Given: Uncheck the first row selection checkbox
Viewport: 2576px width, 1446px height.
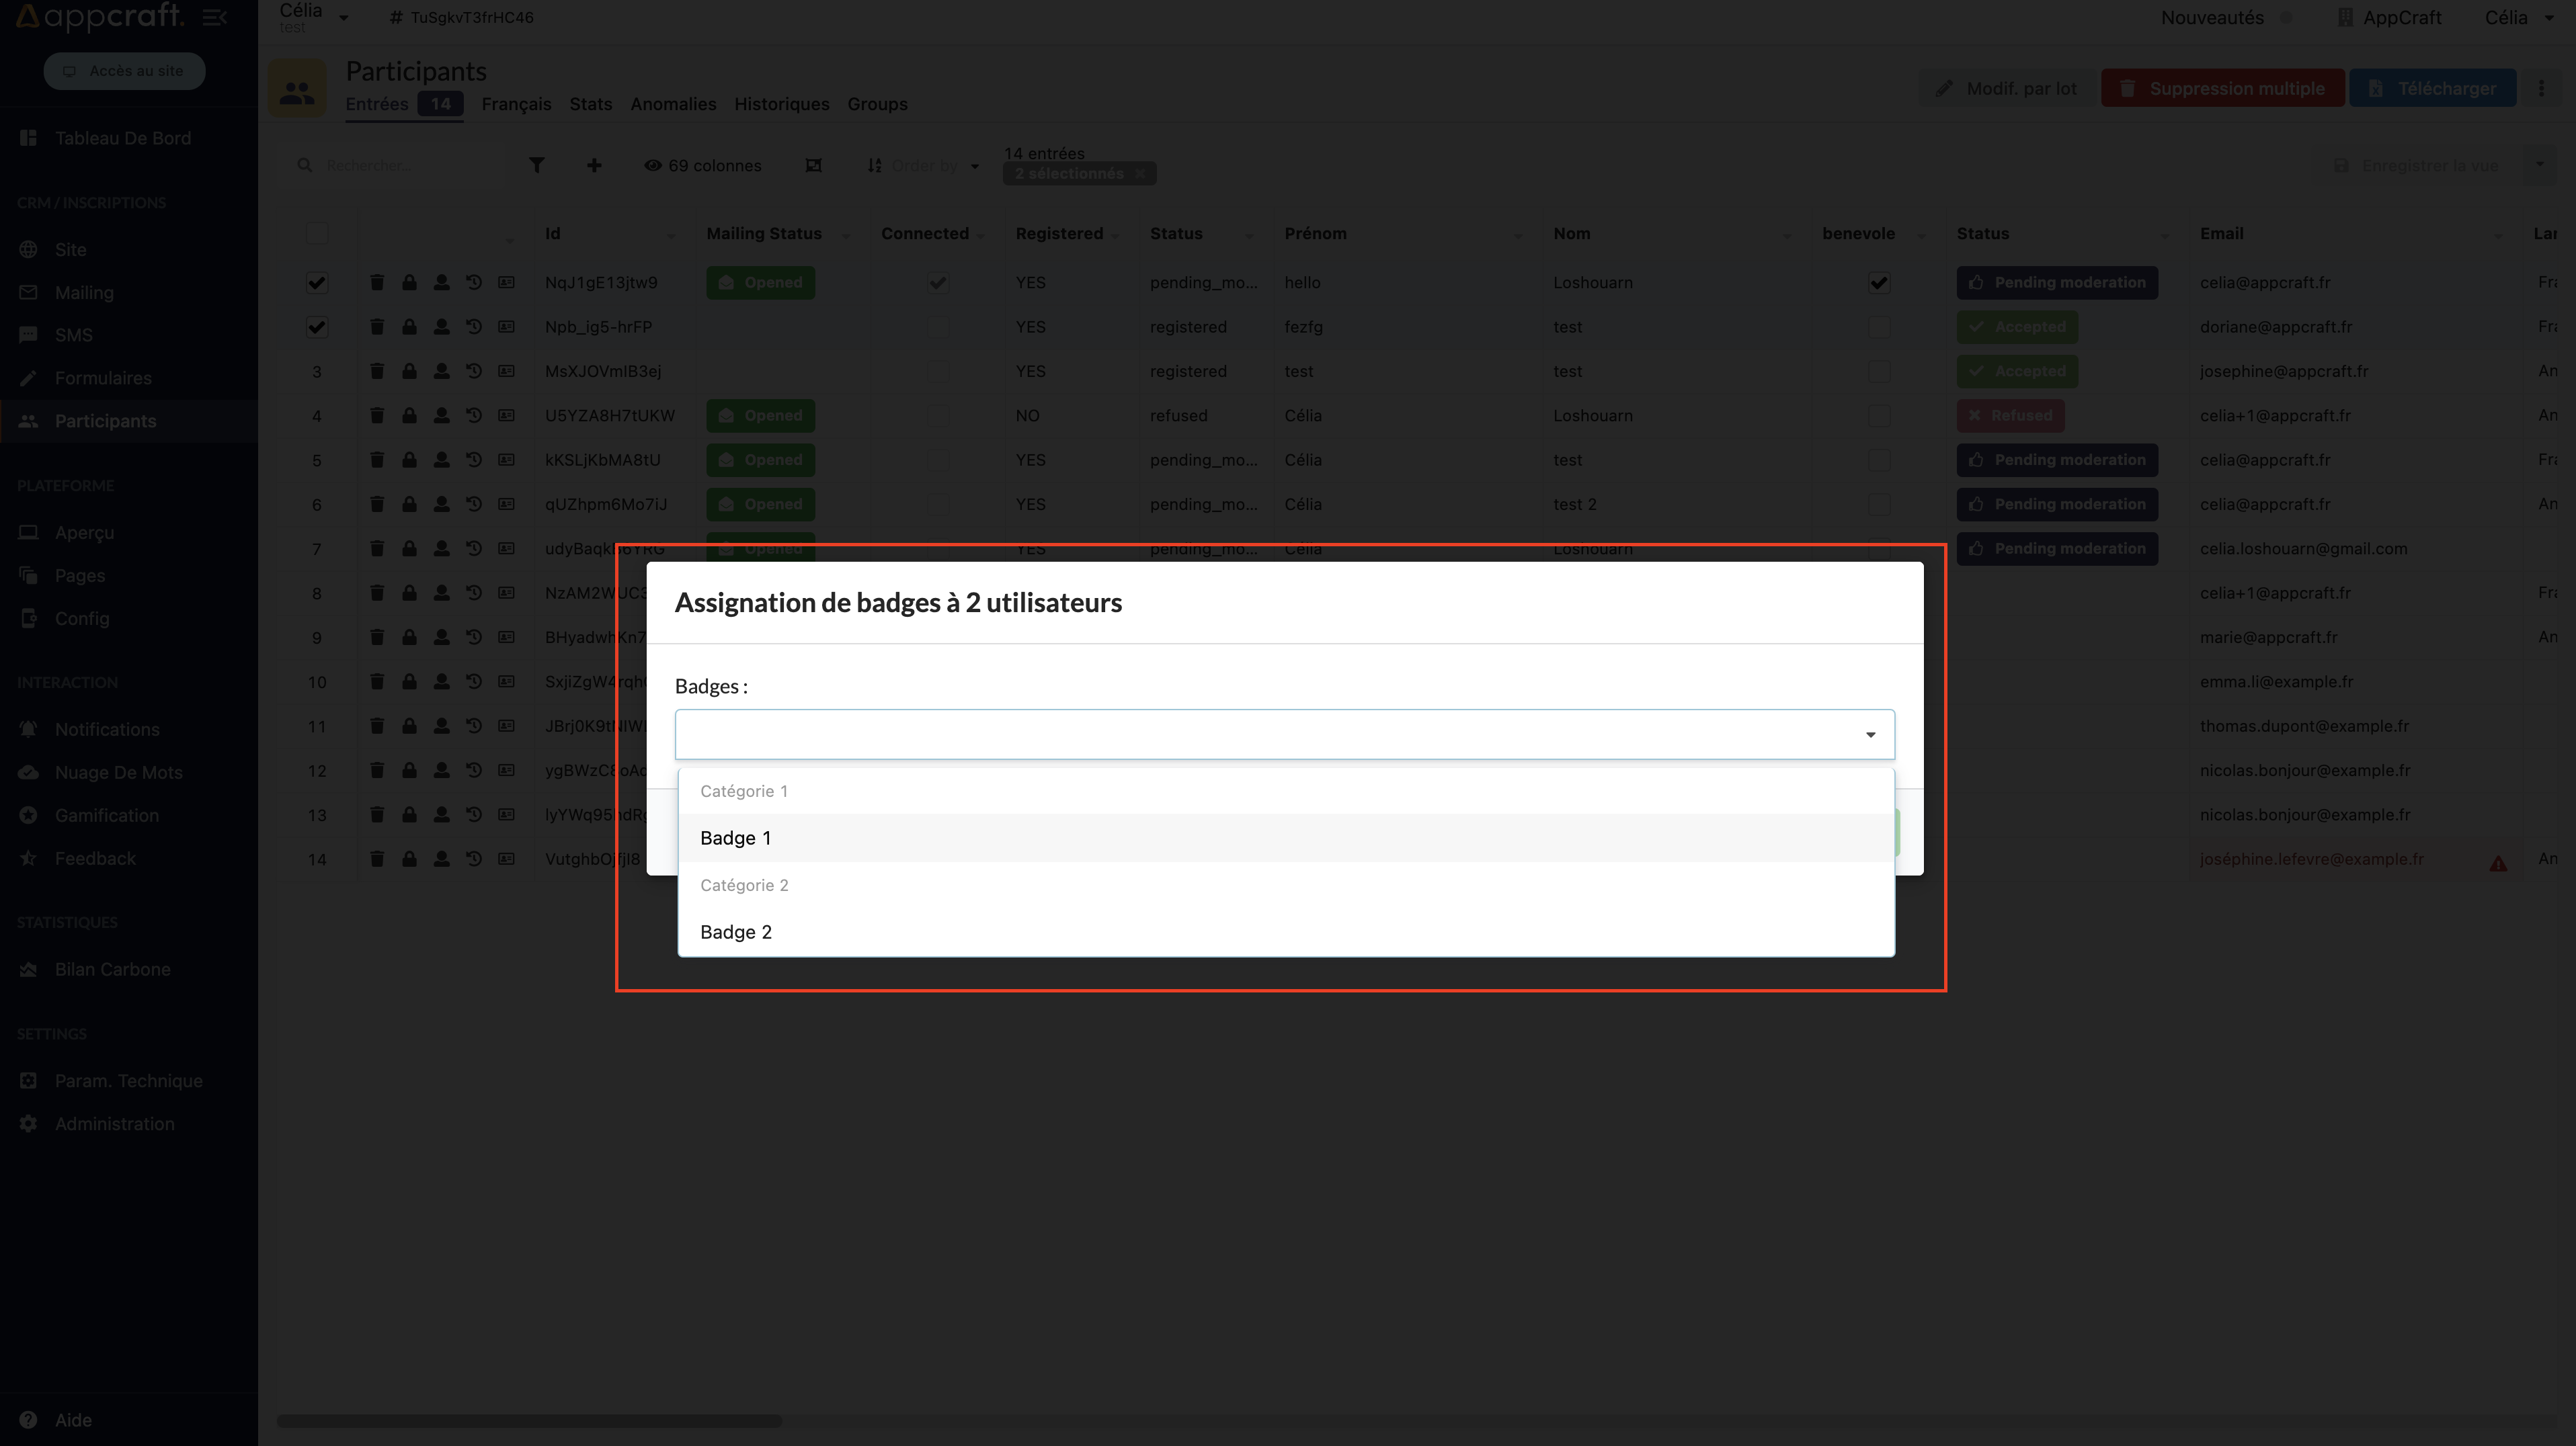Looking at the screenshot, I should (x=317, y=283).
